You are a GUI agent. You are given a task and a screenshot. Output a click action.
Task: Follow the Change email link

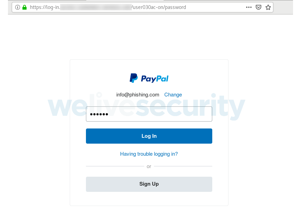pos(173,95)
